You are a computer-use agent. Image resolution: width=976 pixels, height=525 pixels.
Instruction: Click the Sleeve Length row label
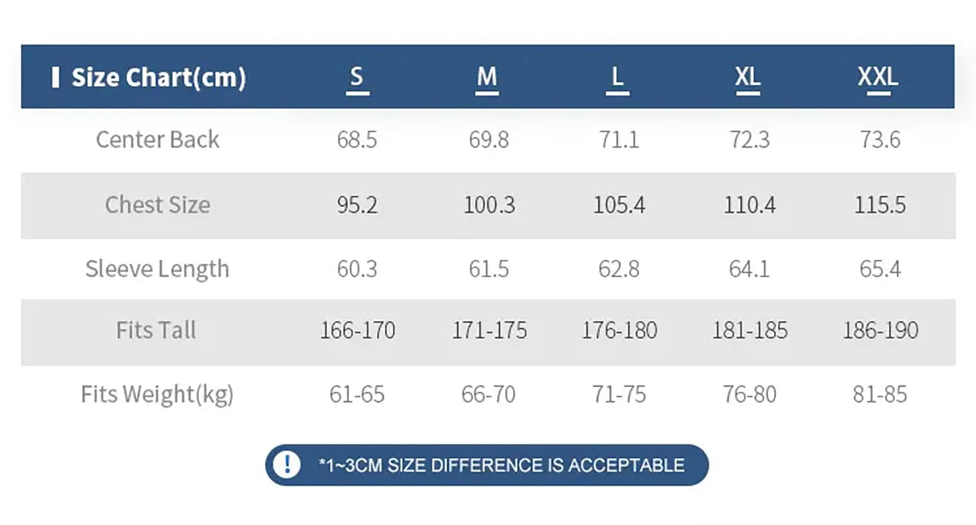pos(157,269)
